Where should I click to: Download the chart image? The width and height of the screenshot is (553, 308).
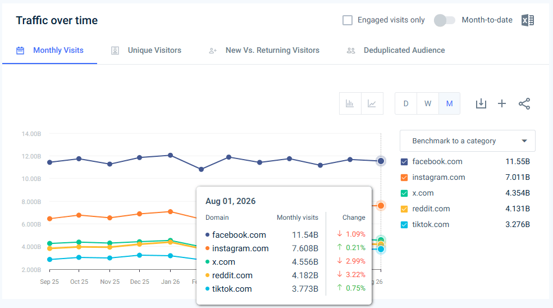click(x=481, y=103)
